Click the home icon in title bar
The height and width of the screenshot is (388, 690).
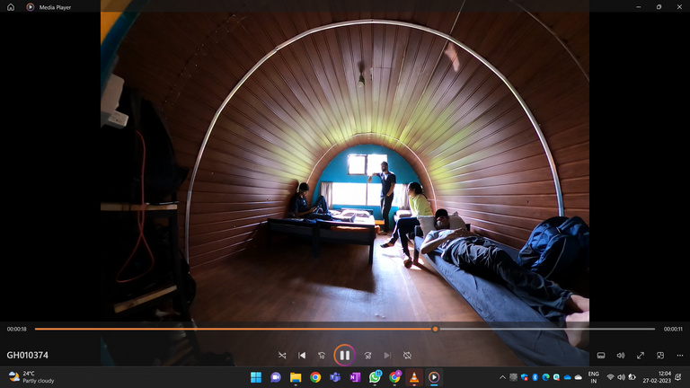point(11,7)
